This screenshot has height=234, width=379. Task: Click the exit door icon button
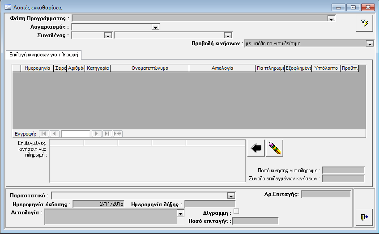(x=363, y=217)
